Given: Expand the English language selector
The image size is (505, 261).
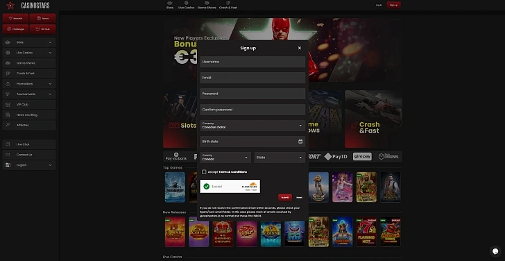Looking at the screenshot, I should [x=29, y=165].
